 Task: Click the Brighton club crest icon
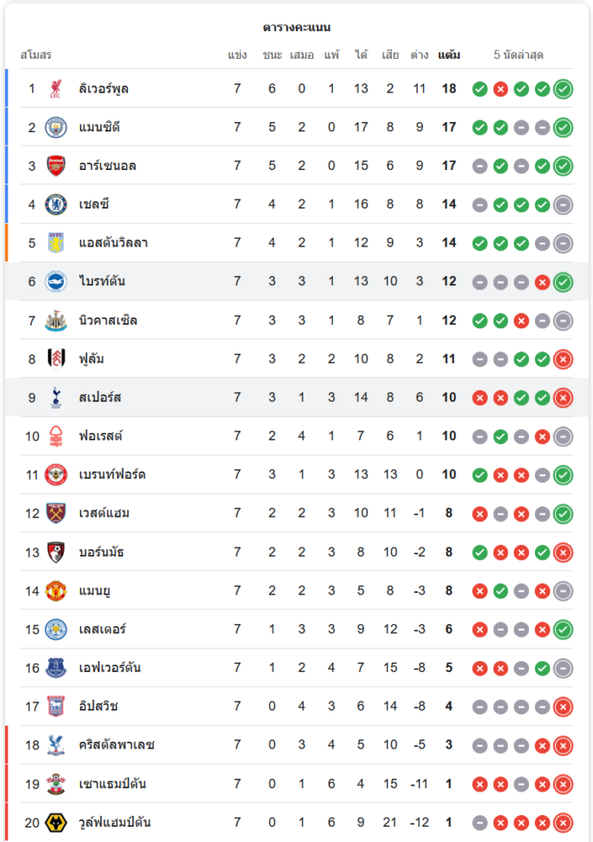[x=56, y=281]
